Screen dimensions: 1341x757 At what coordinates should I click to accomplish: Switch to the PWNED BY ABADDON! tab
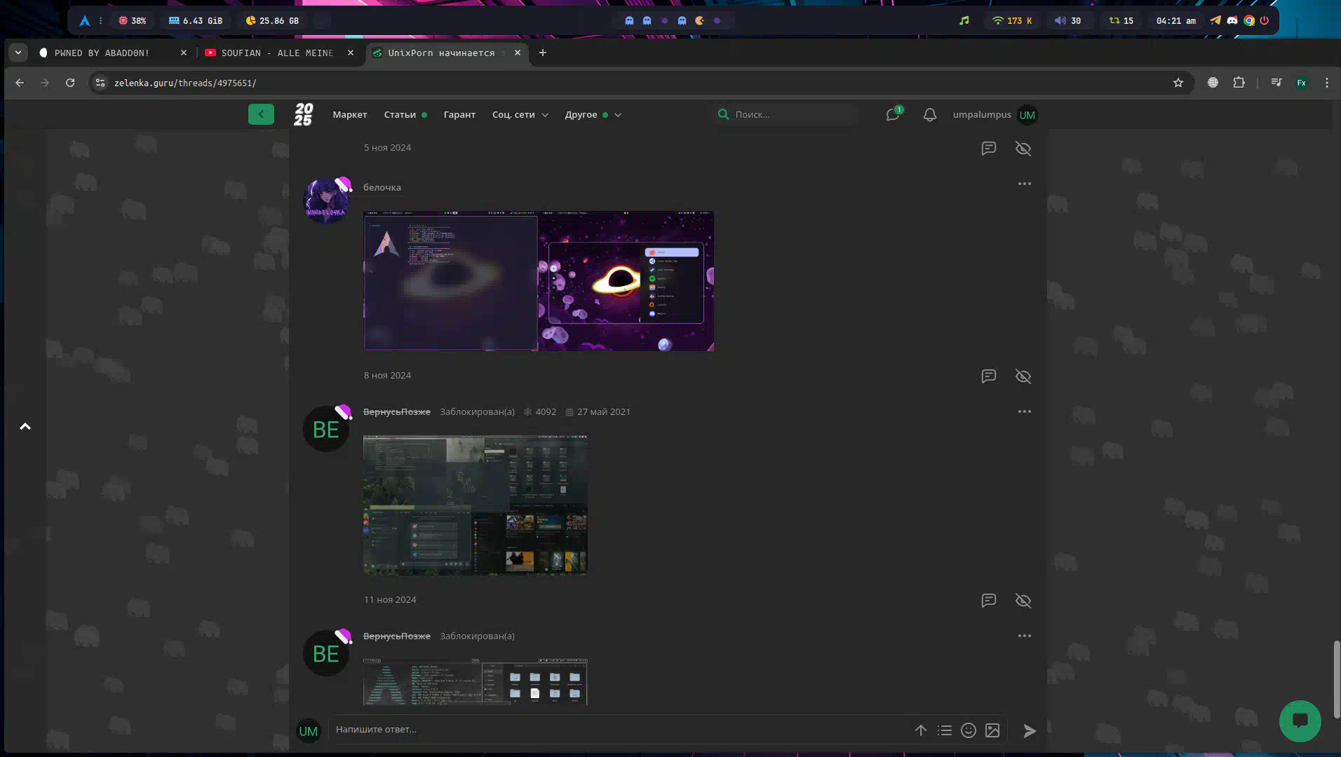(x=102, y=53)
